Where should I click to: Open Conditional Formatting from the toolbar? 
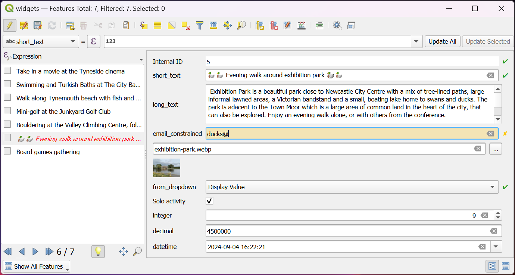point(319,25)
